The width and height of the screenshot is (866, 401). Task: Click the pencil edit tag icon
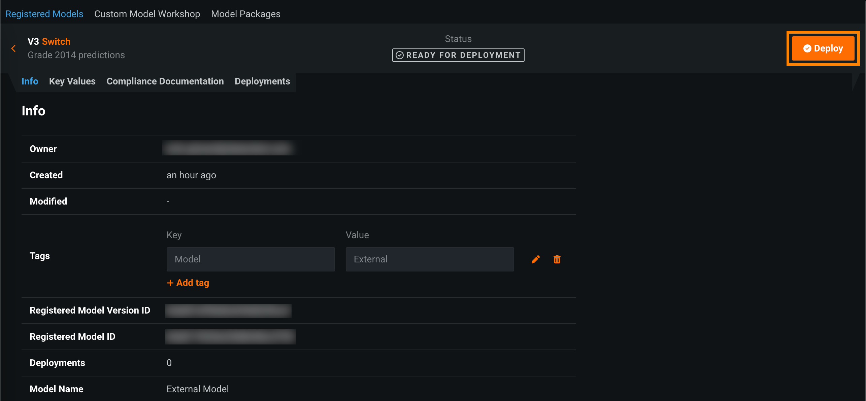point(535,259)
